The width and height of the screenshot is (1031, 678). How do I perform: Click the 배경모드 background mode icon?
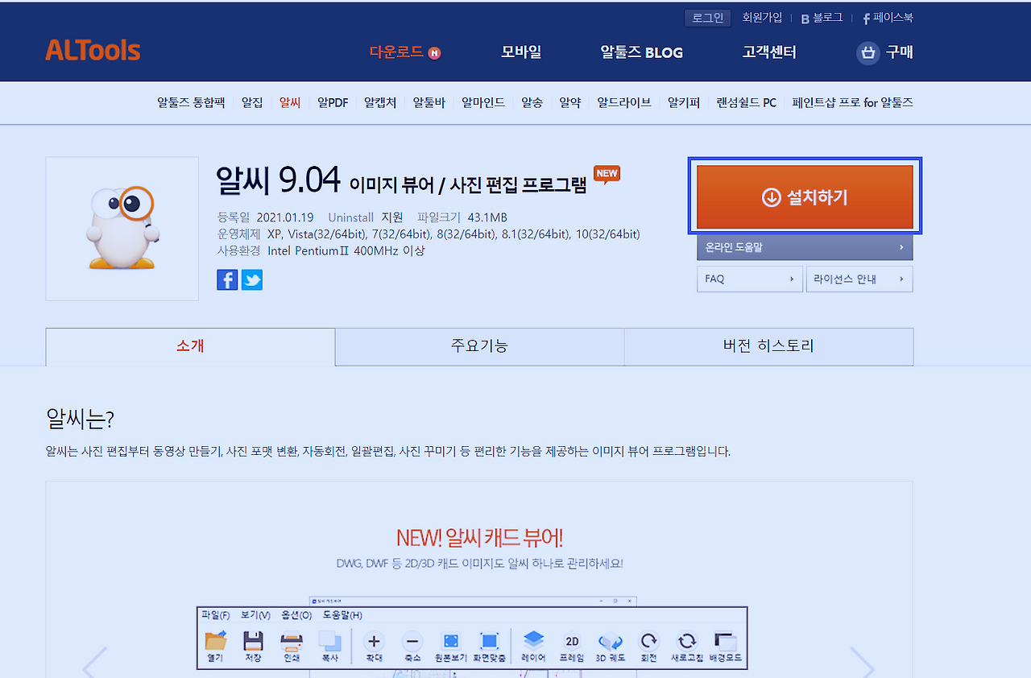pyautogui.click(x=726, y=642)
